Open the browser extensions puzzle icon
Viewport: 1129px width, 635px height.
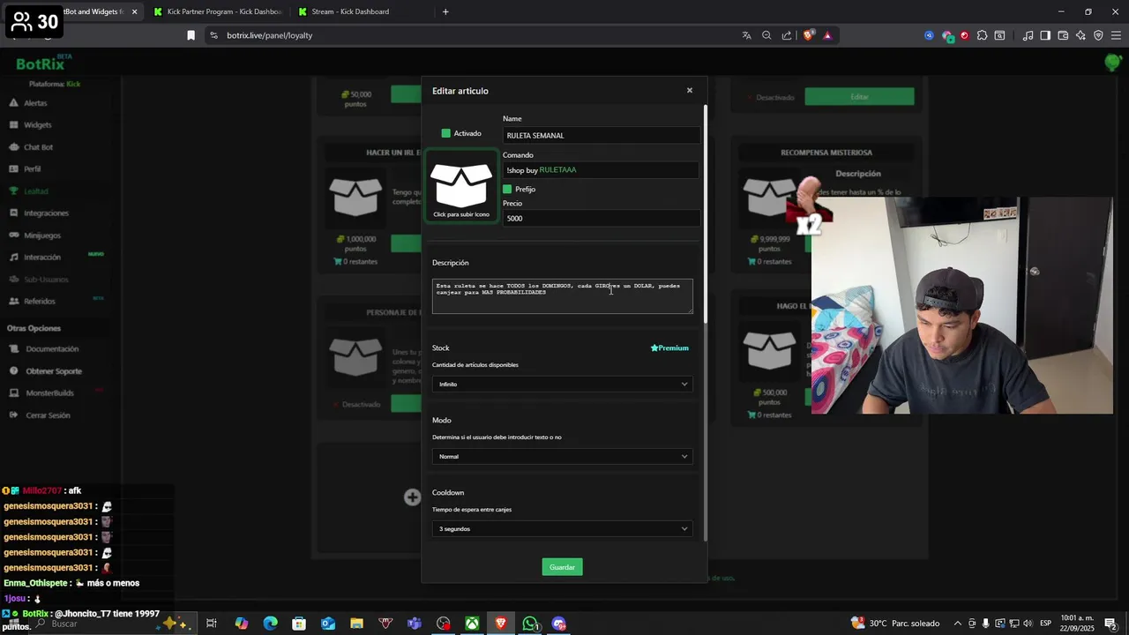coord(982,35)
